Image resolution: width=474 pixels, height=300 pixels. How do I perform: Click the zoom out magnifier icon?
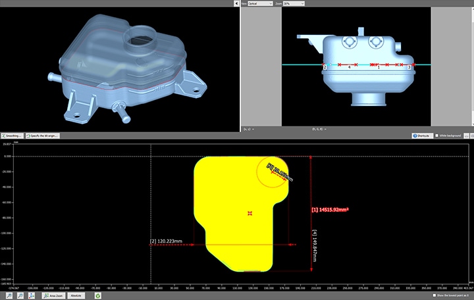pos(21,296)
